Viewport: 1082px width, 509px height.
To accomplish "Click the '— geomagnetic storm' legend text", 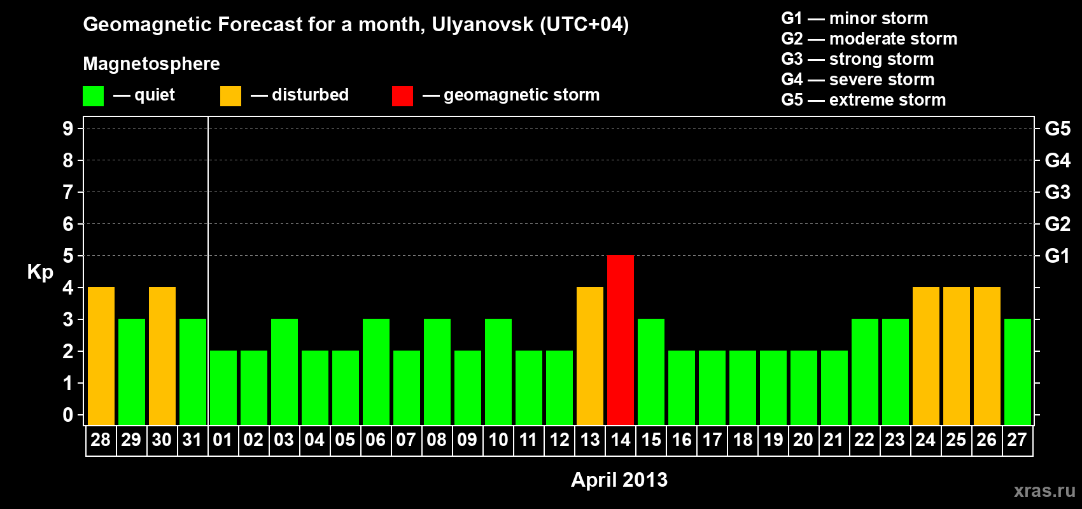I will pos(511,95).
